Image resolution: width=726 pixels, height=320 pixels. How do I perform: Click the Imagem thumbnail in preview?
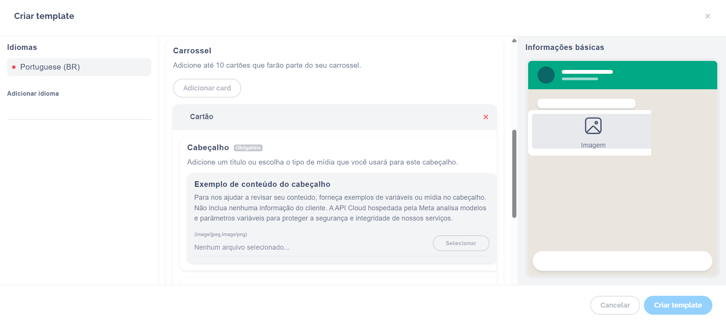[x=591, y=131]
